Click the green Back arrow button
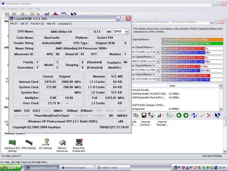This screenshot has width=228, height=171. (x=179, y=115)
